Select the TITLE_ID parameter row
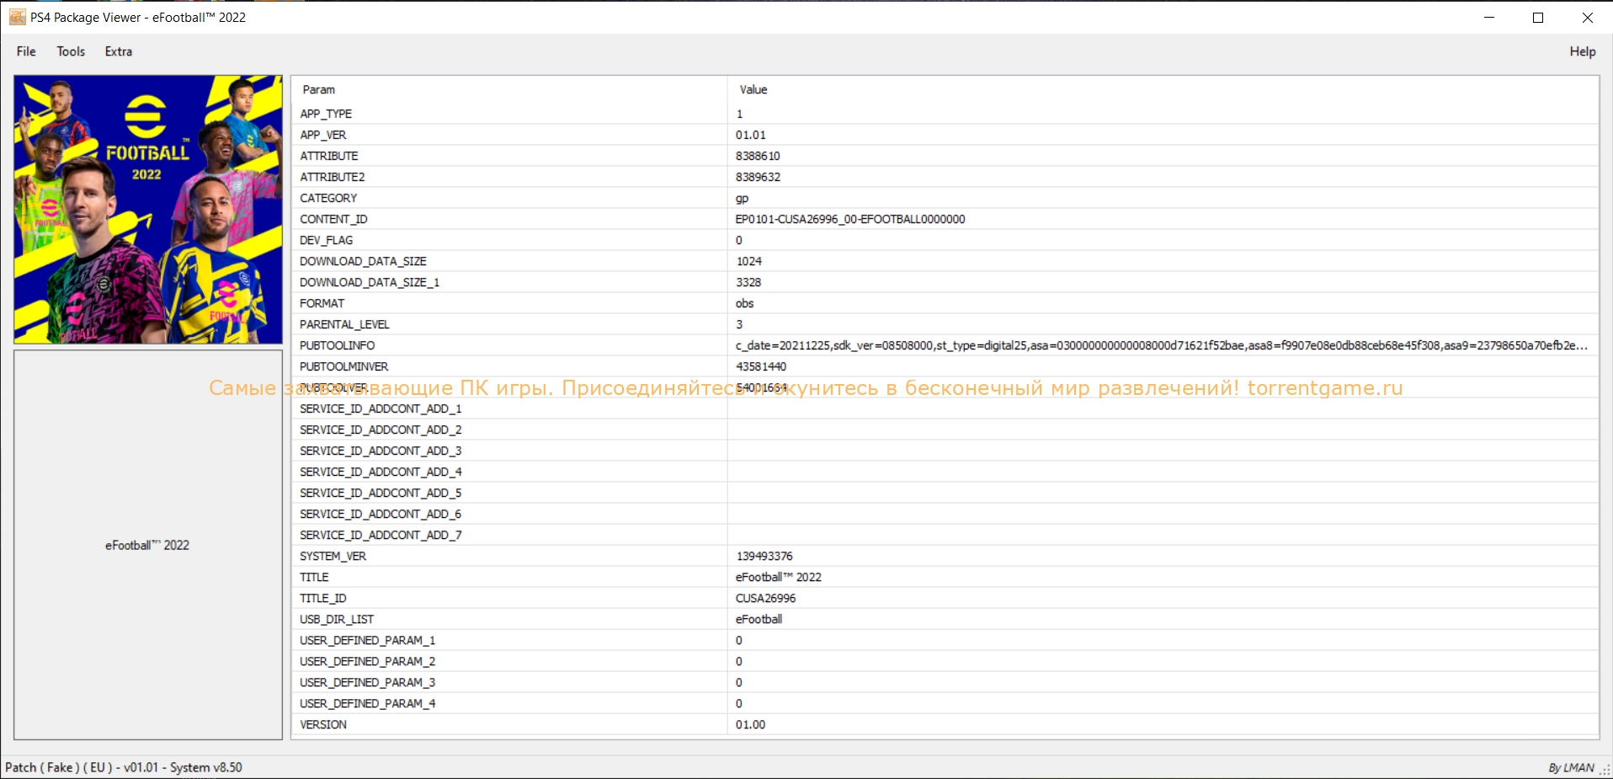The height and width of the screenshot is (779, 1613). (x=323, y=598)
